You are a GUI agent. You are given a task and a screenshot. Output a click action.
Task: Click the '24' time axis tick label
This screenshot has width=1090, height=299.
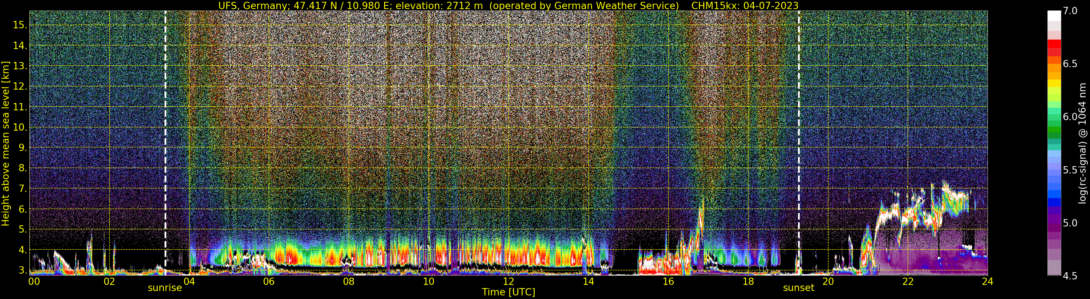pos(987,282)
